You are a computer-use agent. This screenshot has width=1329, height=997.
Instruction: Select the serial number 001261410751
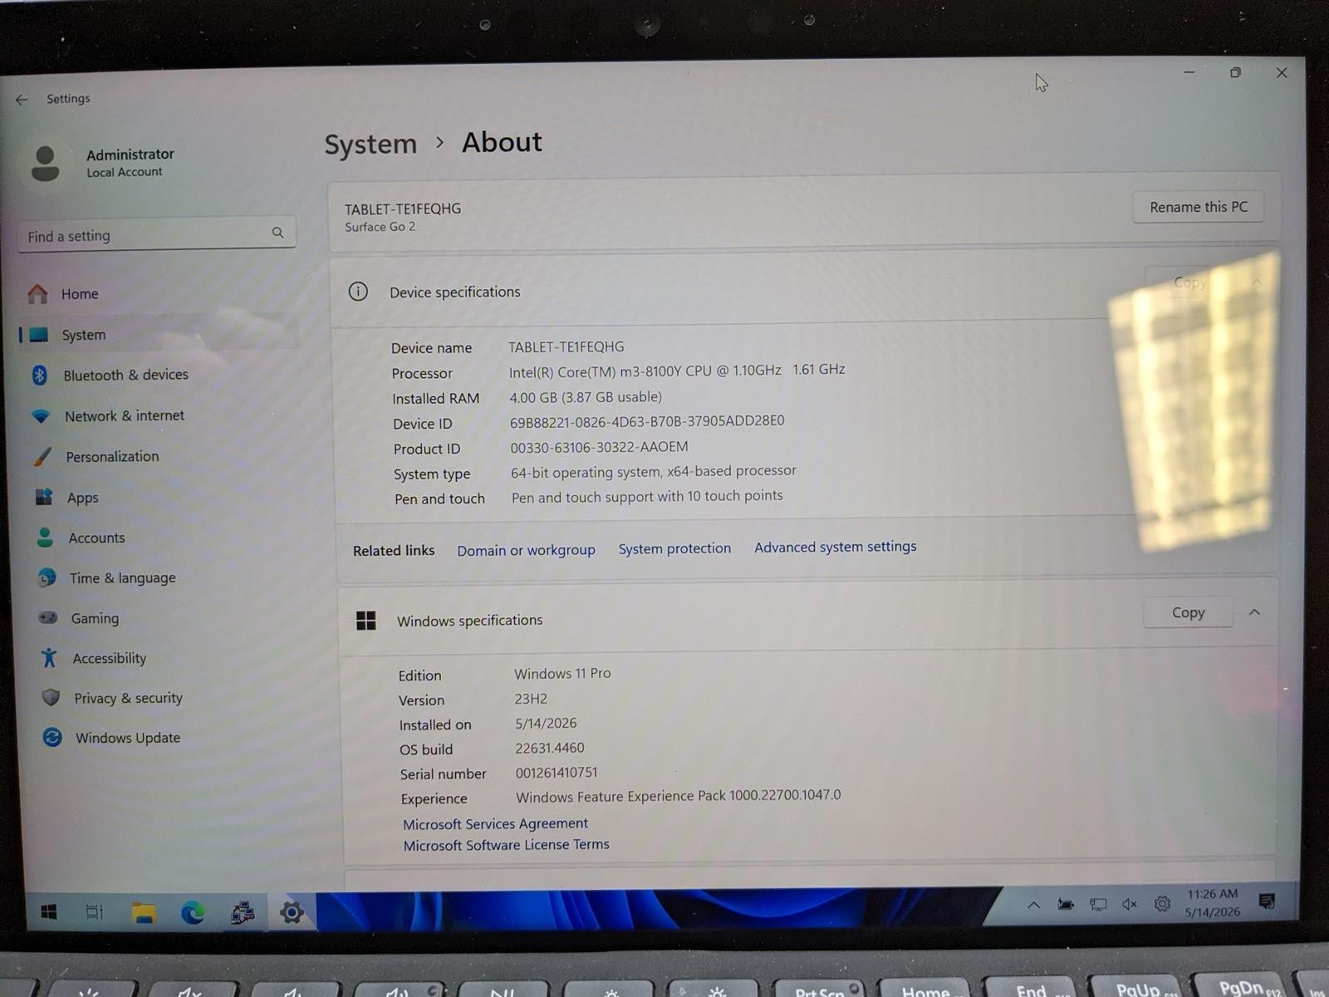click(557, 773)
